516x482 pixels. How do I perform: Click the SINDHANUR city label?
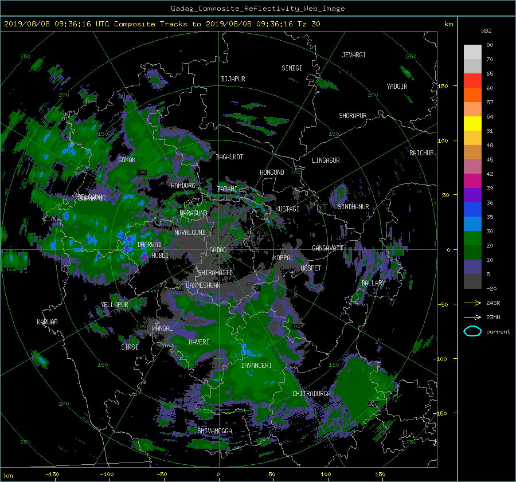353,207
